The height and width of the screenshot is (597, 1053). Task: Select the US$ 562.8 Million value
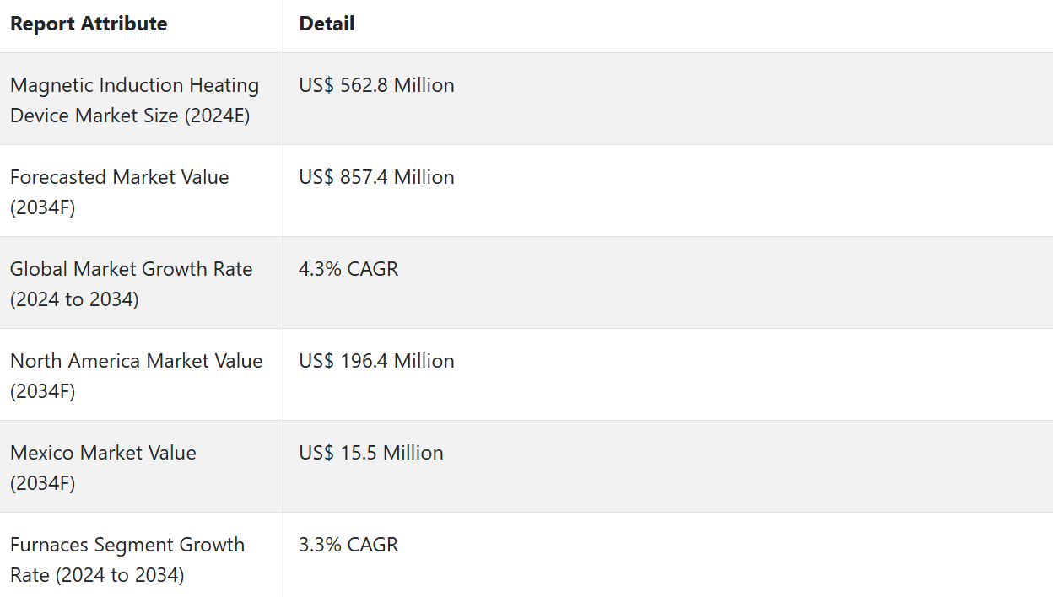tap(376, 85)
